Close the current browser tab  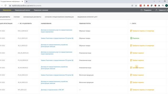[x=22, y=2]
